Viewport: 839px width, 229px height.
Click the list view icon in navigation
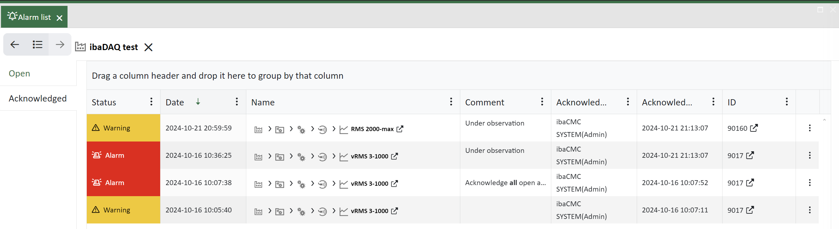38,44
